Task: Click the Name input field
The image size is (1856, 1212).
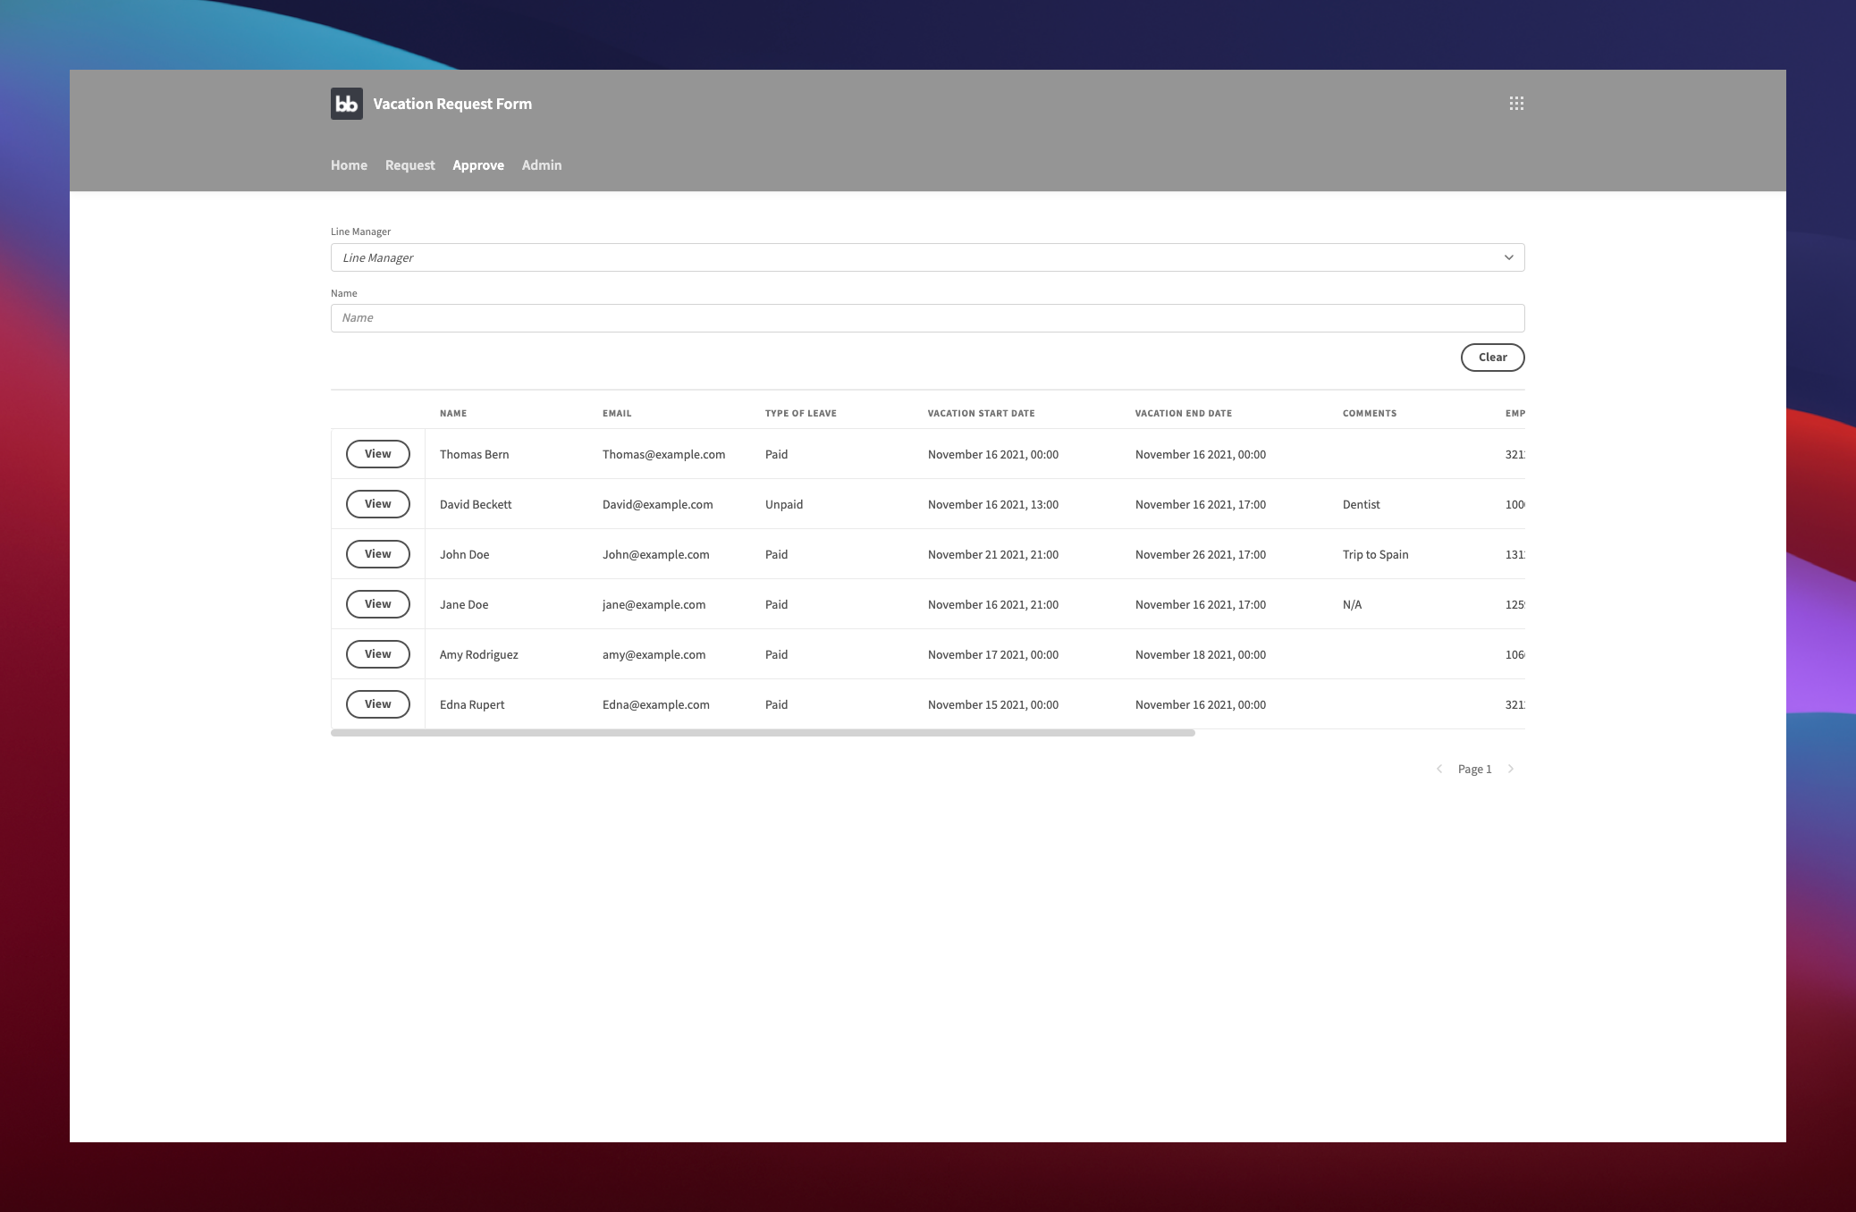Action: pyautogui.click(x=926, y=316)
